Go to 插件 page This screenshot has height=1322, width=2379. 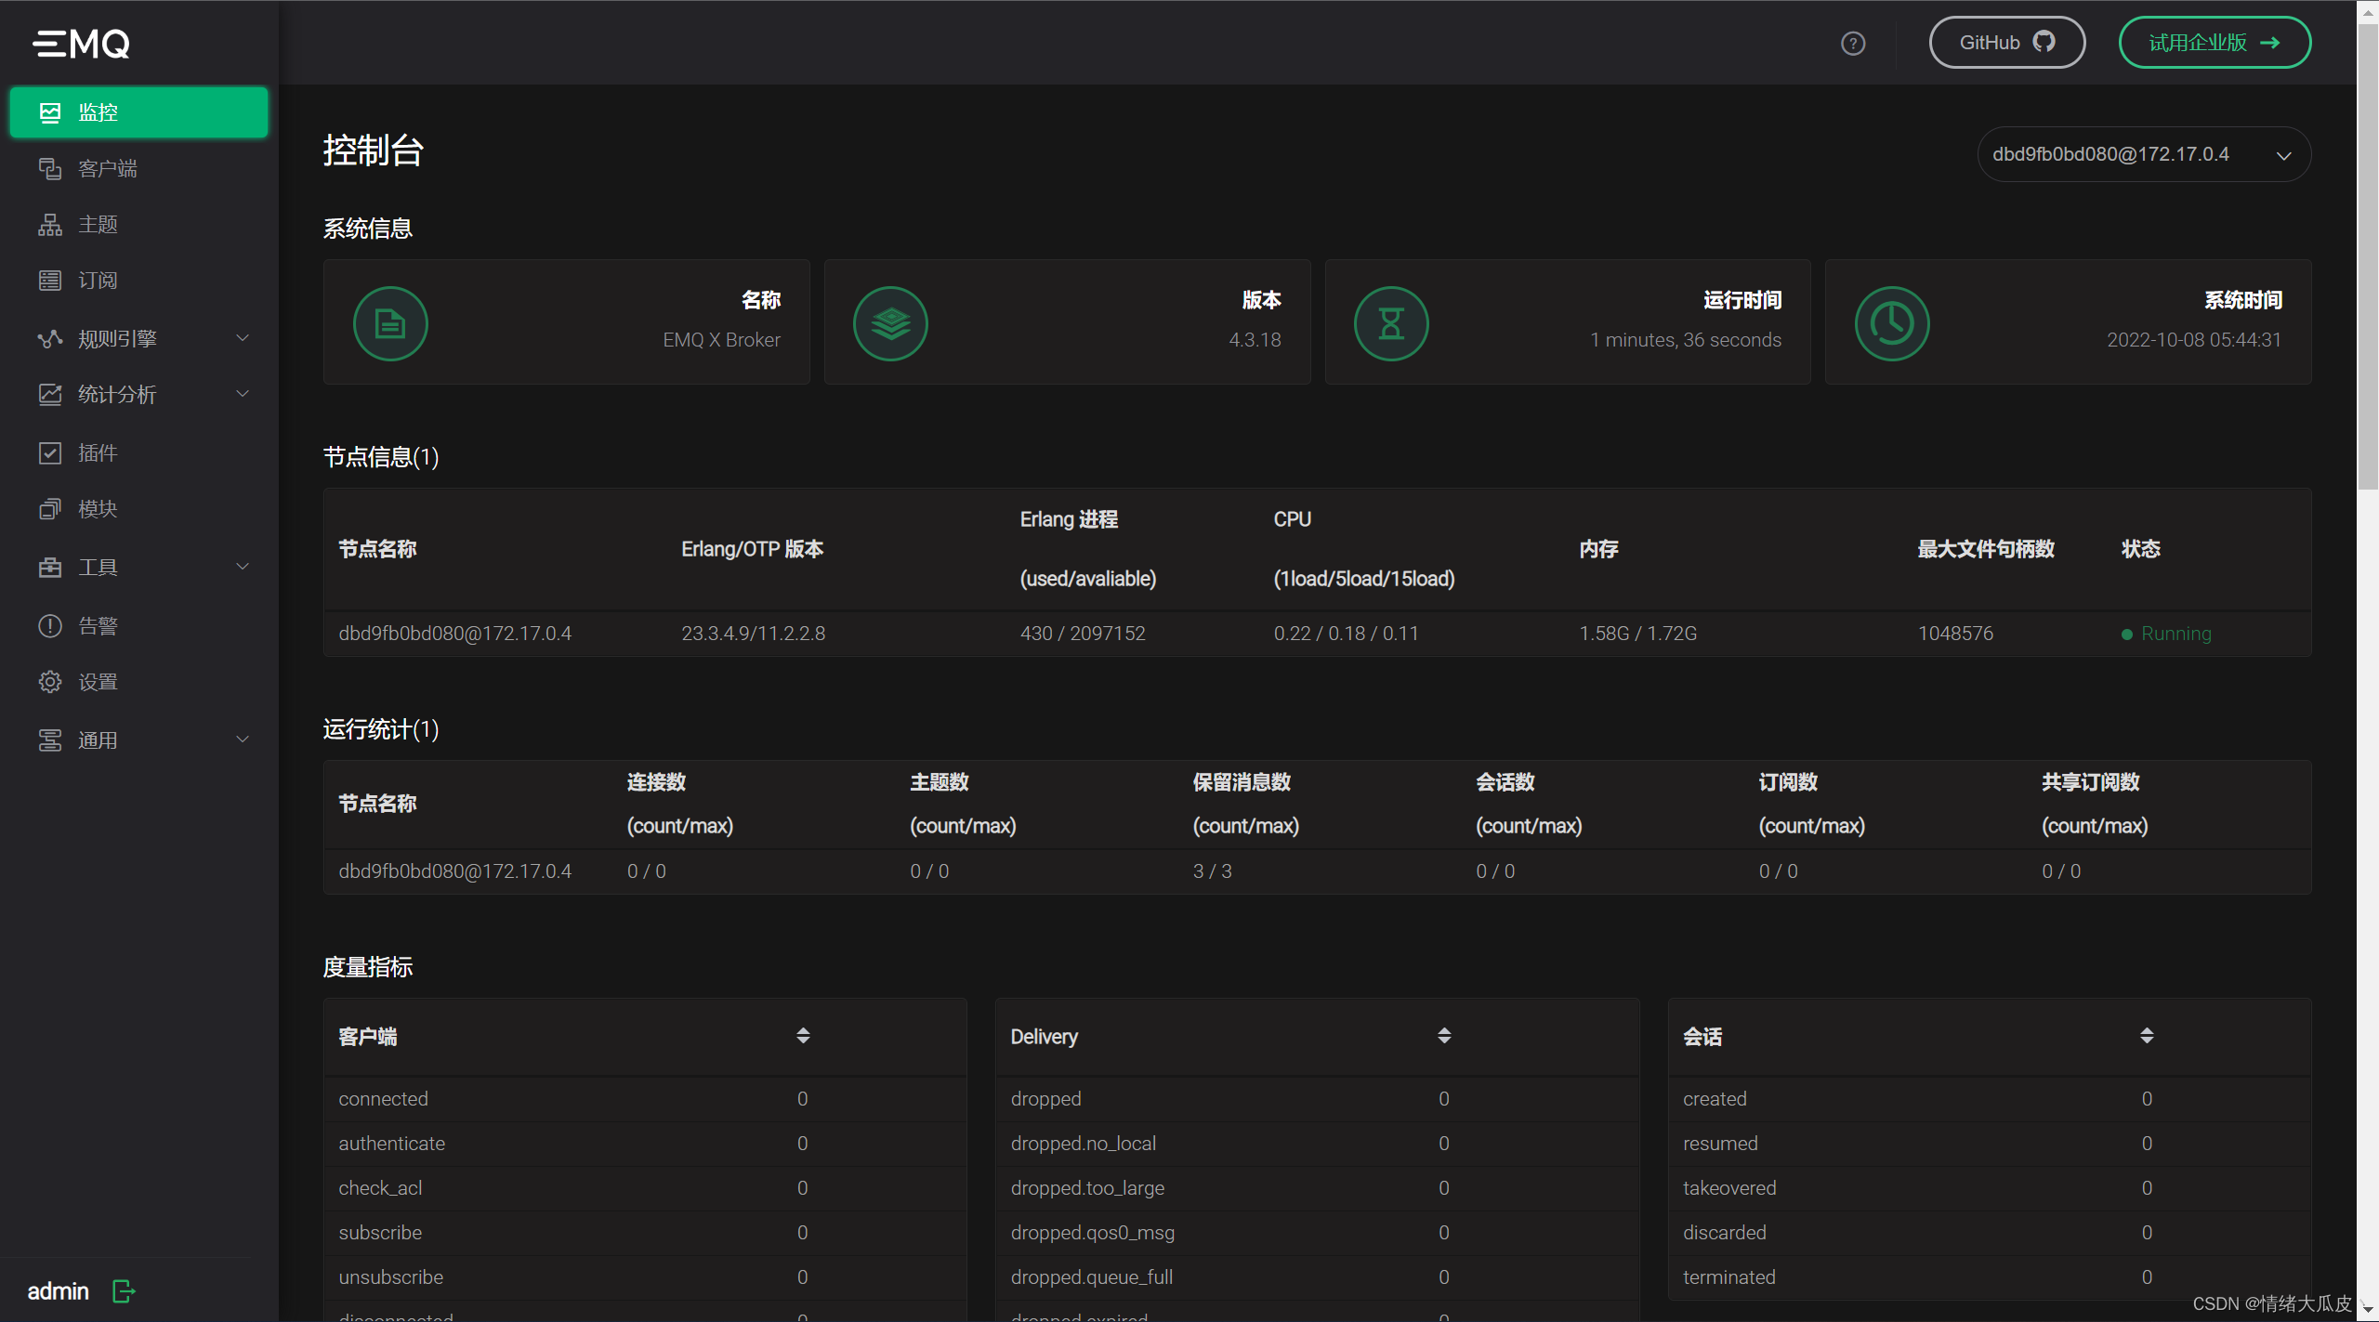[x=138, y=452]
